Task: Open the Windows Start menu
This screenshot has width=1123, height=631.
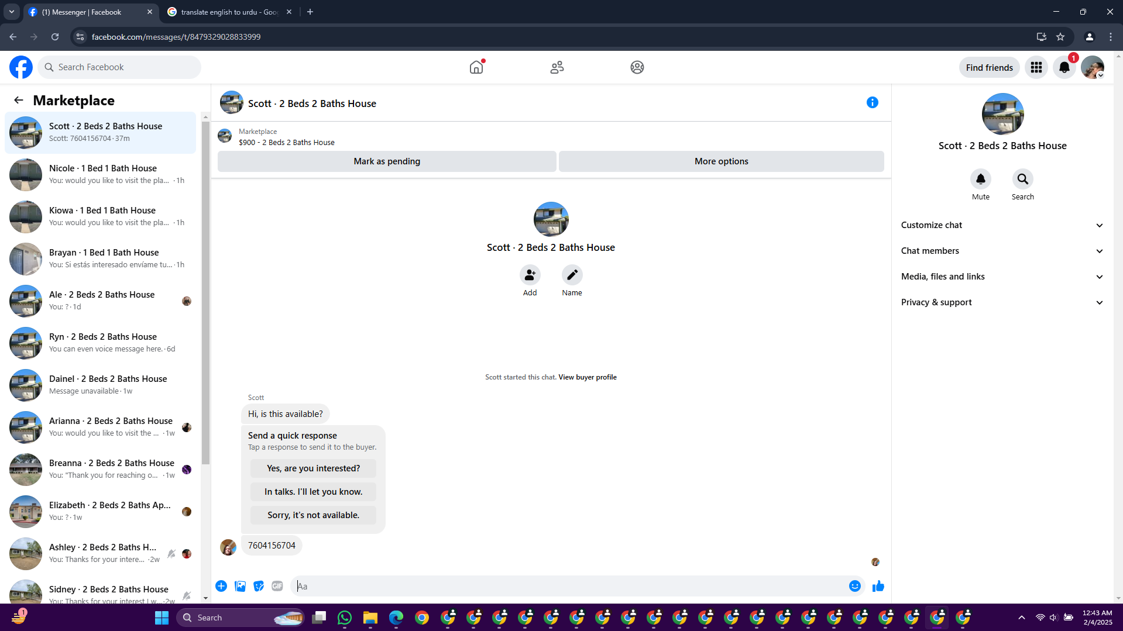Action: click(x=162, y=618)
